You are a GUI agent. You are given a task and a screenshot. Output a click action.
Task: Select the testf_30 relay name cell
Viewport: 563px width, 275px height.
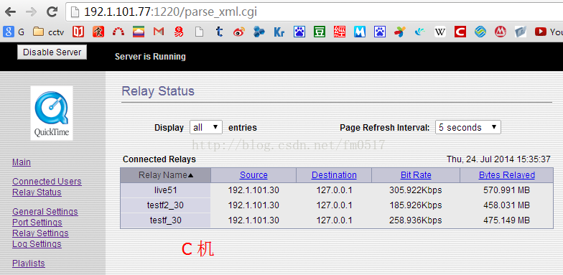click(165, 220)
